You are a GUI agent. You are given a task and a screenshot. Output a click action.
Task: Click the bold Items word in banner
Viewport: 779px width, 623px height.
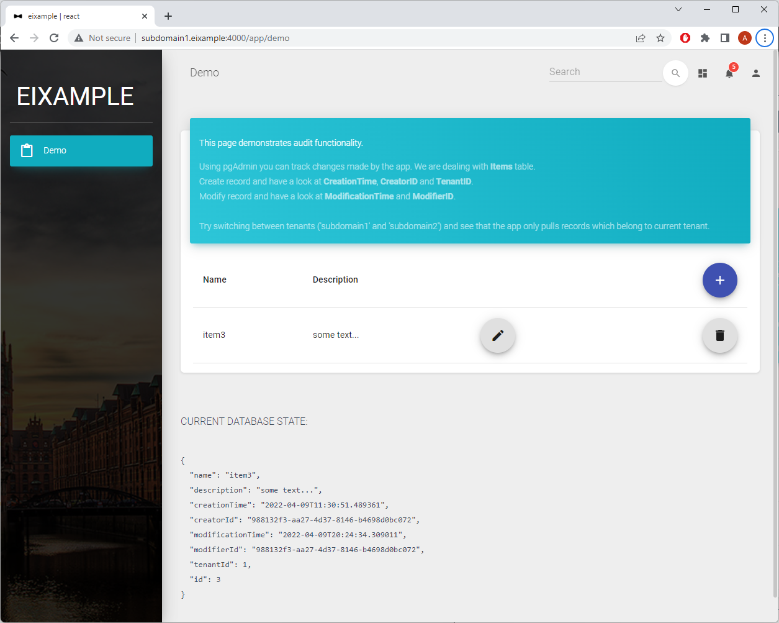[501, 166]
